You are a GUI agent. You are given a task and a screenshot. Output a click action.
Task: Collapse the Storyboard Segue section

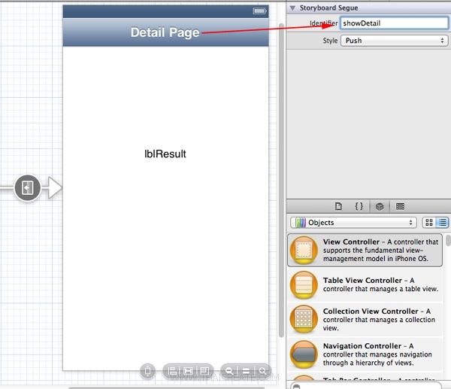[292, 8]
